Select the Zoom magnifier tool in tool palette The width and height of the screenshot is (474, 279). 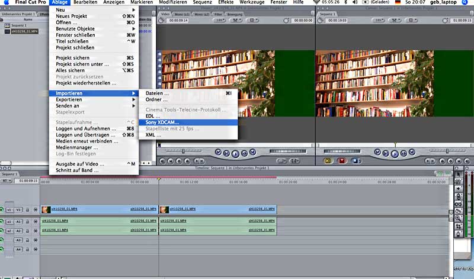[x=458, y=218]
